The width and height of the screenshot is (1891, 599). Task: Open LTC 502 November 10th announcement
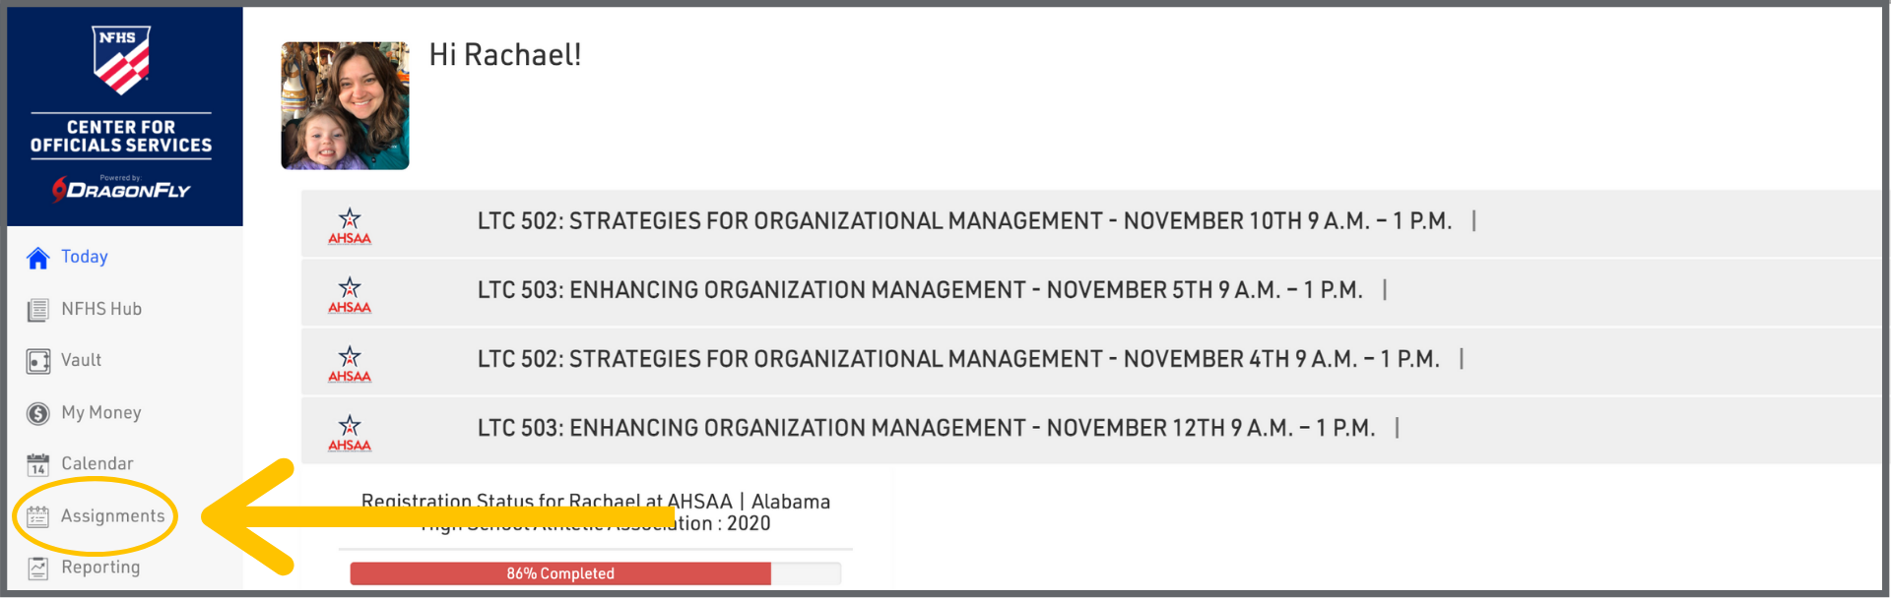(x=964, y=221)
